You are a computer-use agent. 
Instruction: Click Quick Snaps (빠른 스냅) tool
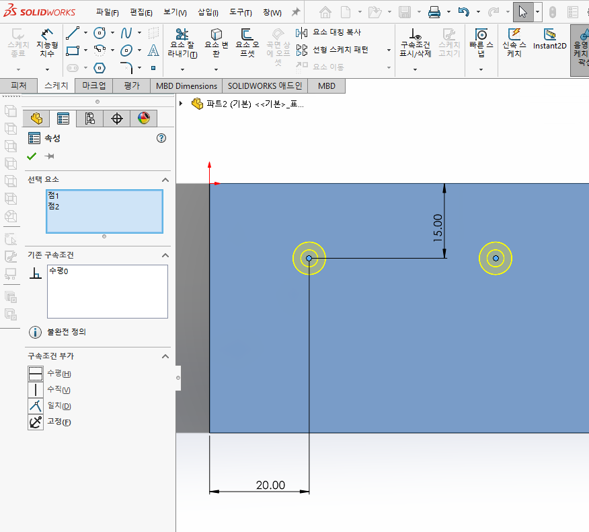coord(481,42)
